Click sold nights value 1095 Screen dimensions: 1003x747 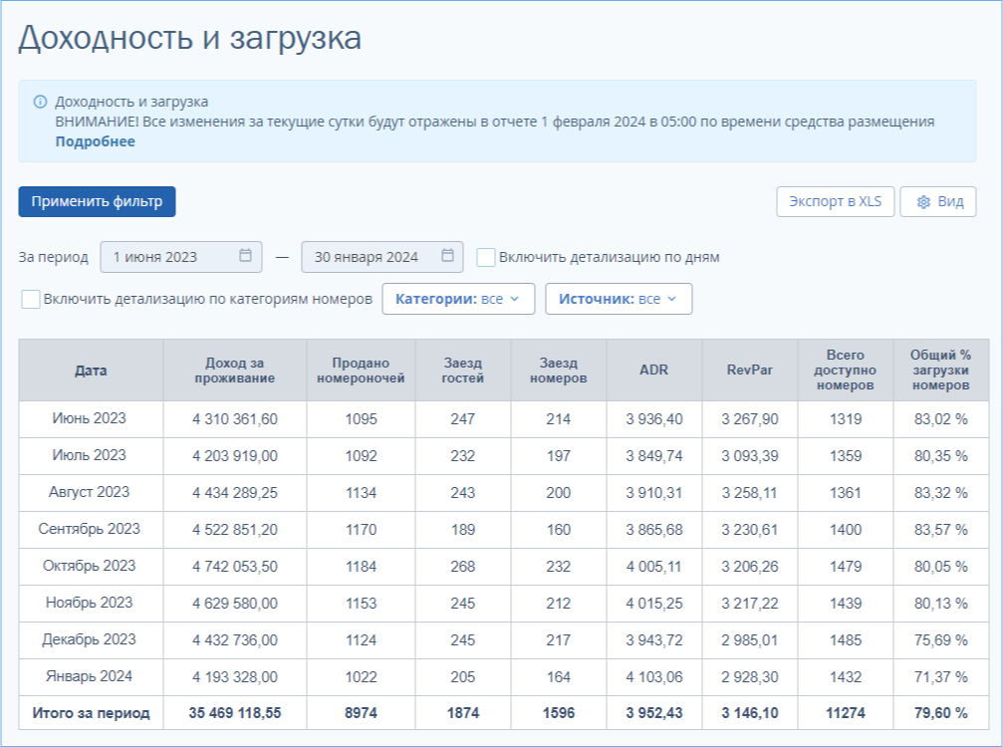point(361,419)
